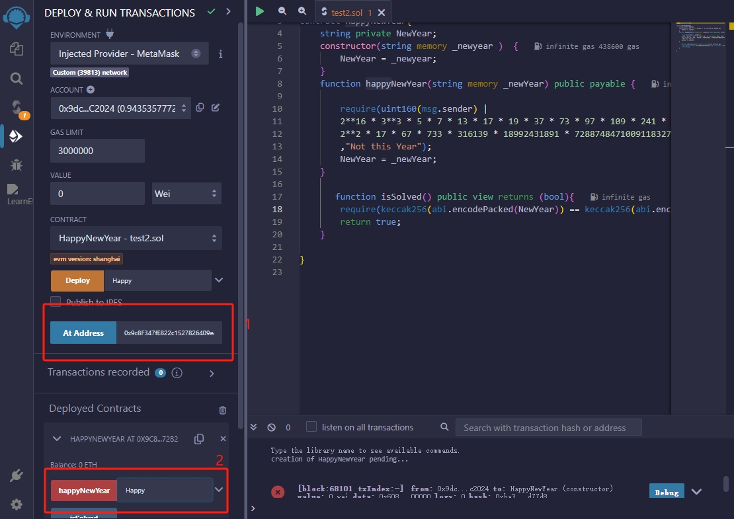Open the Search in files icon
734x519 pixels.
pos(17,78)
